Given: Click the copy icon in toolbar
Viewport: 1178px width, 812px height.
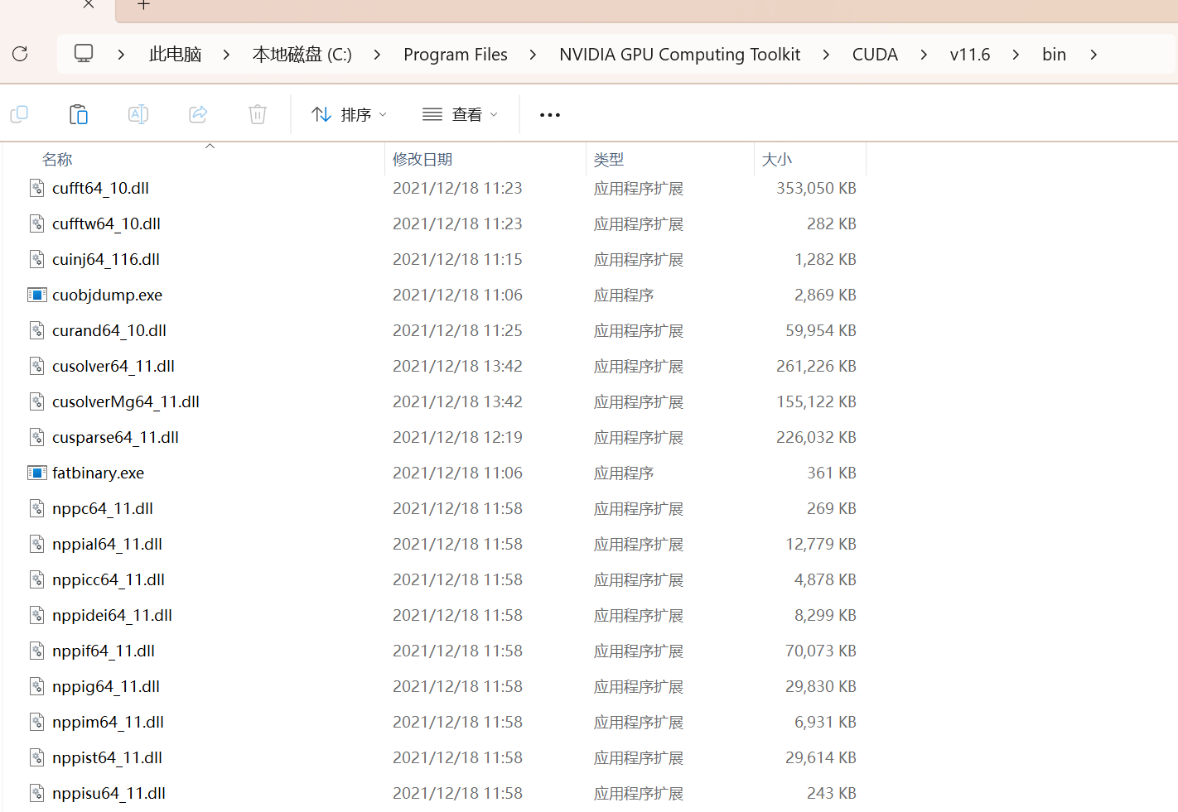Looking at the screenshot, I should pyautogui.click(x=19, y=114).
